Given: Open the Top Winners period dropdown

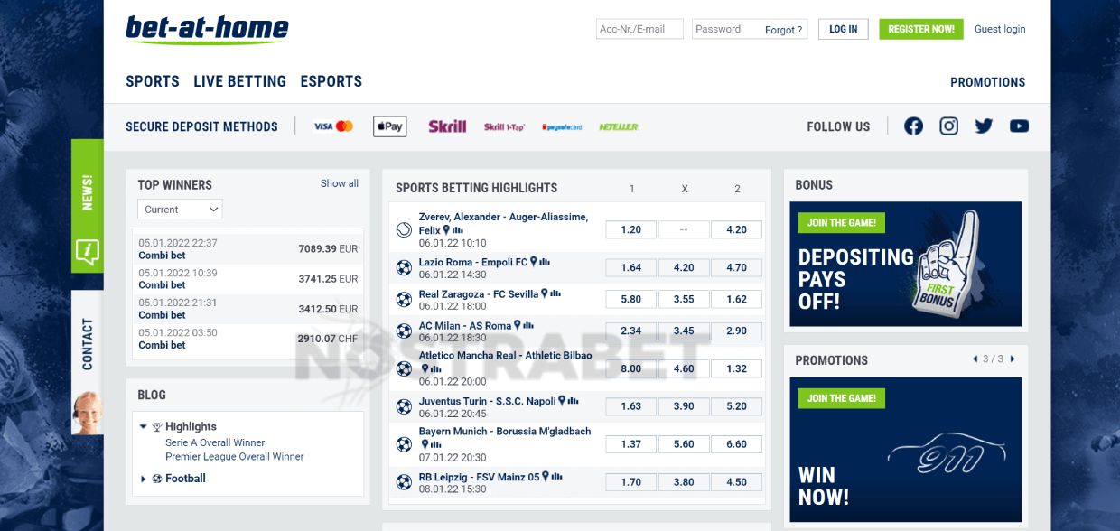Looking at the screenshot, I should [180, 210].
